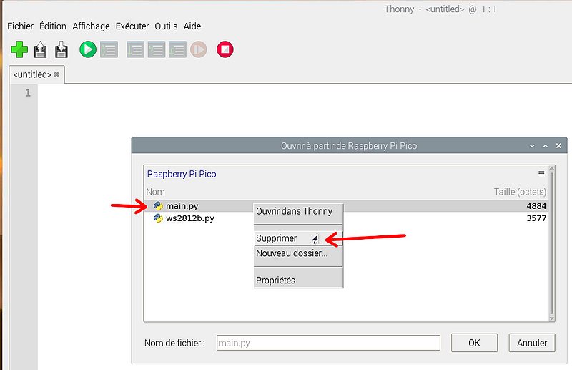This screenshot has height=370, width=572.
Task: Choose Nouveau dossier... in context menu
Action: point(298,253)
